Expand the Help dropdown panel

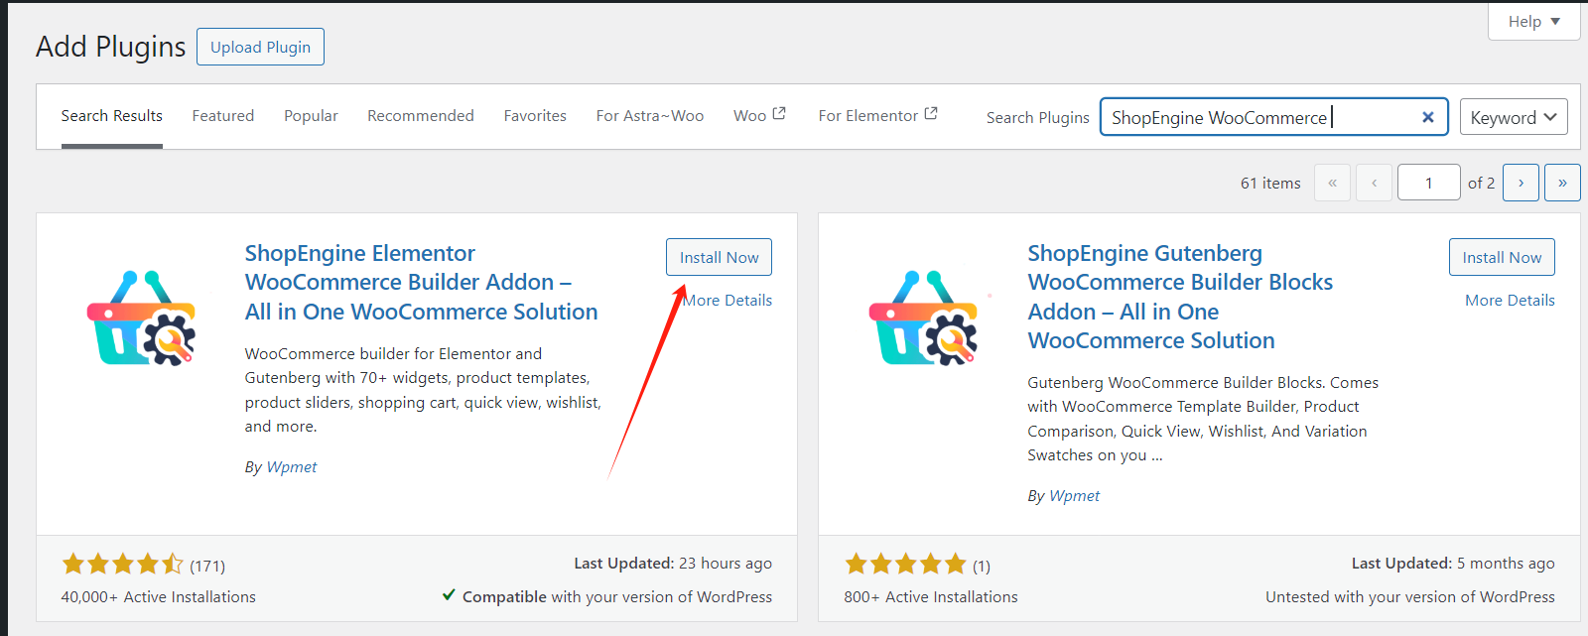[1533, 21]
